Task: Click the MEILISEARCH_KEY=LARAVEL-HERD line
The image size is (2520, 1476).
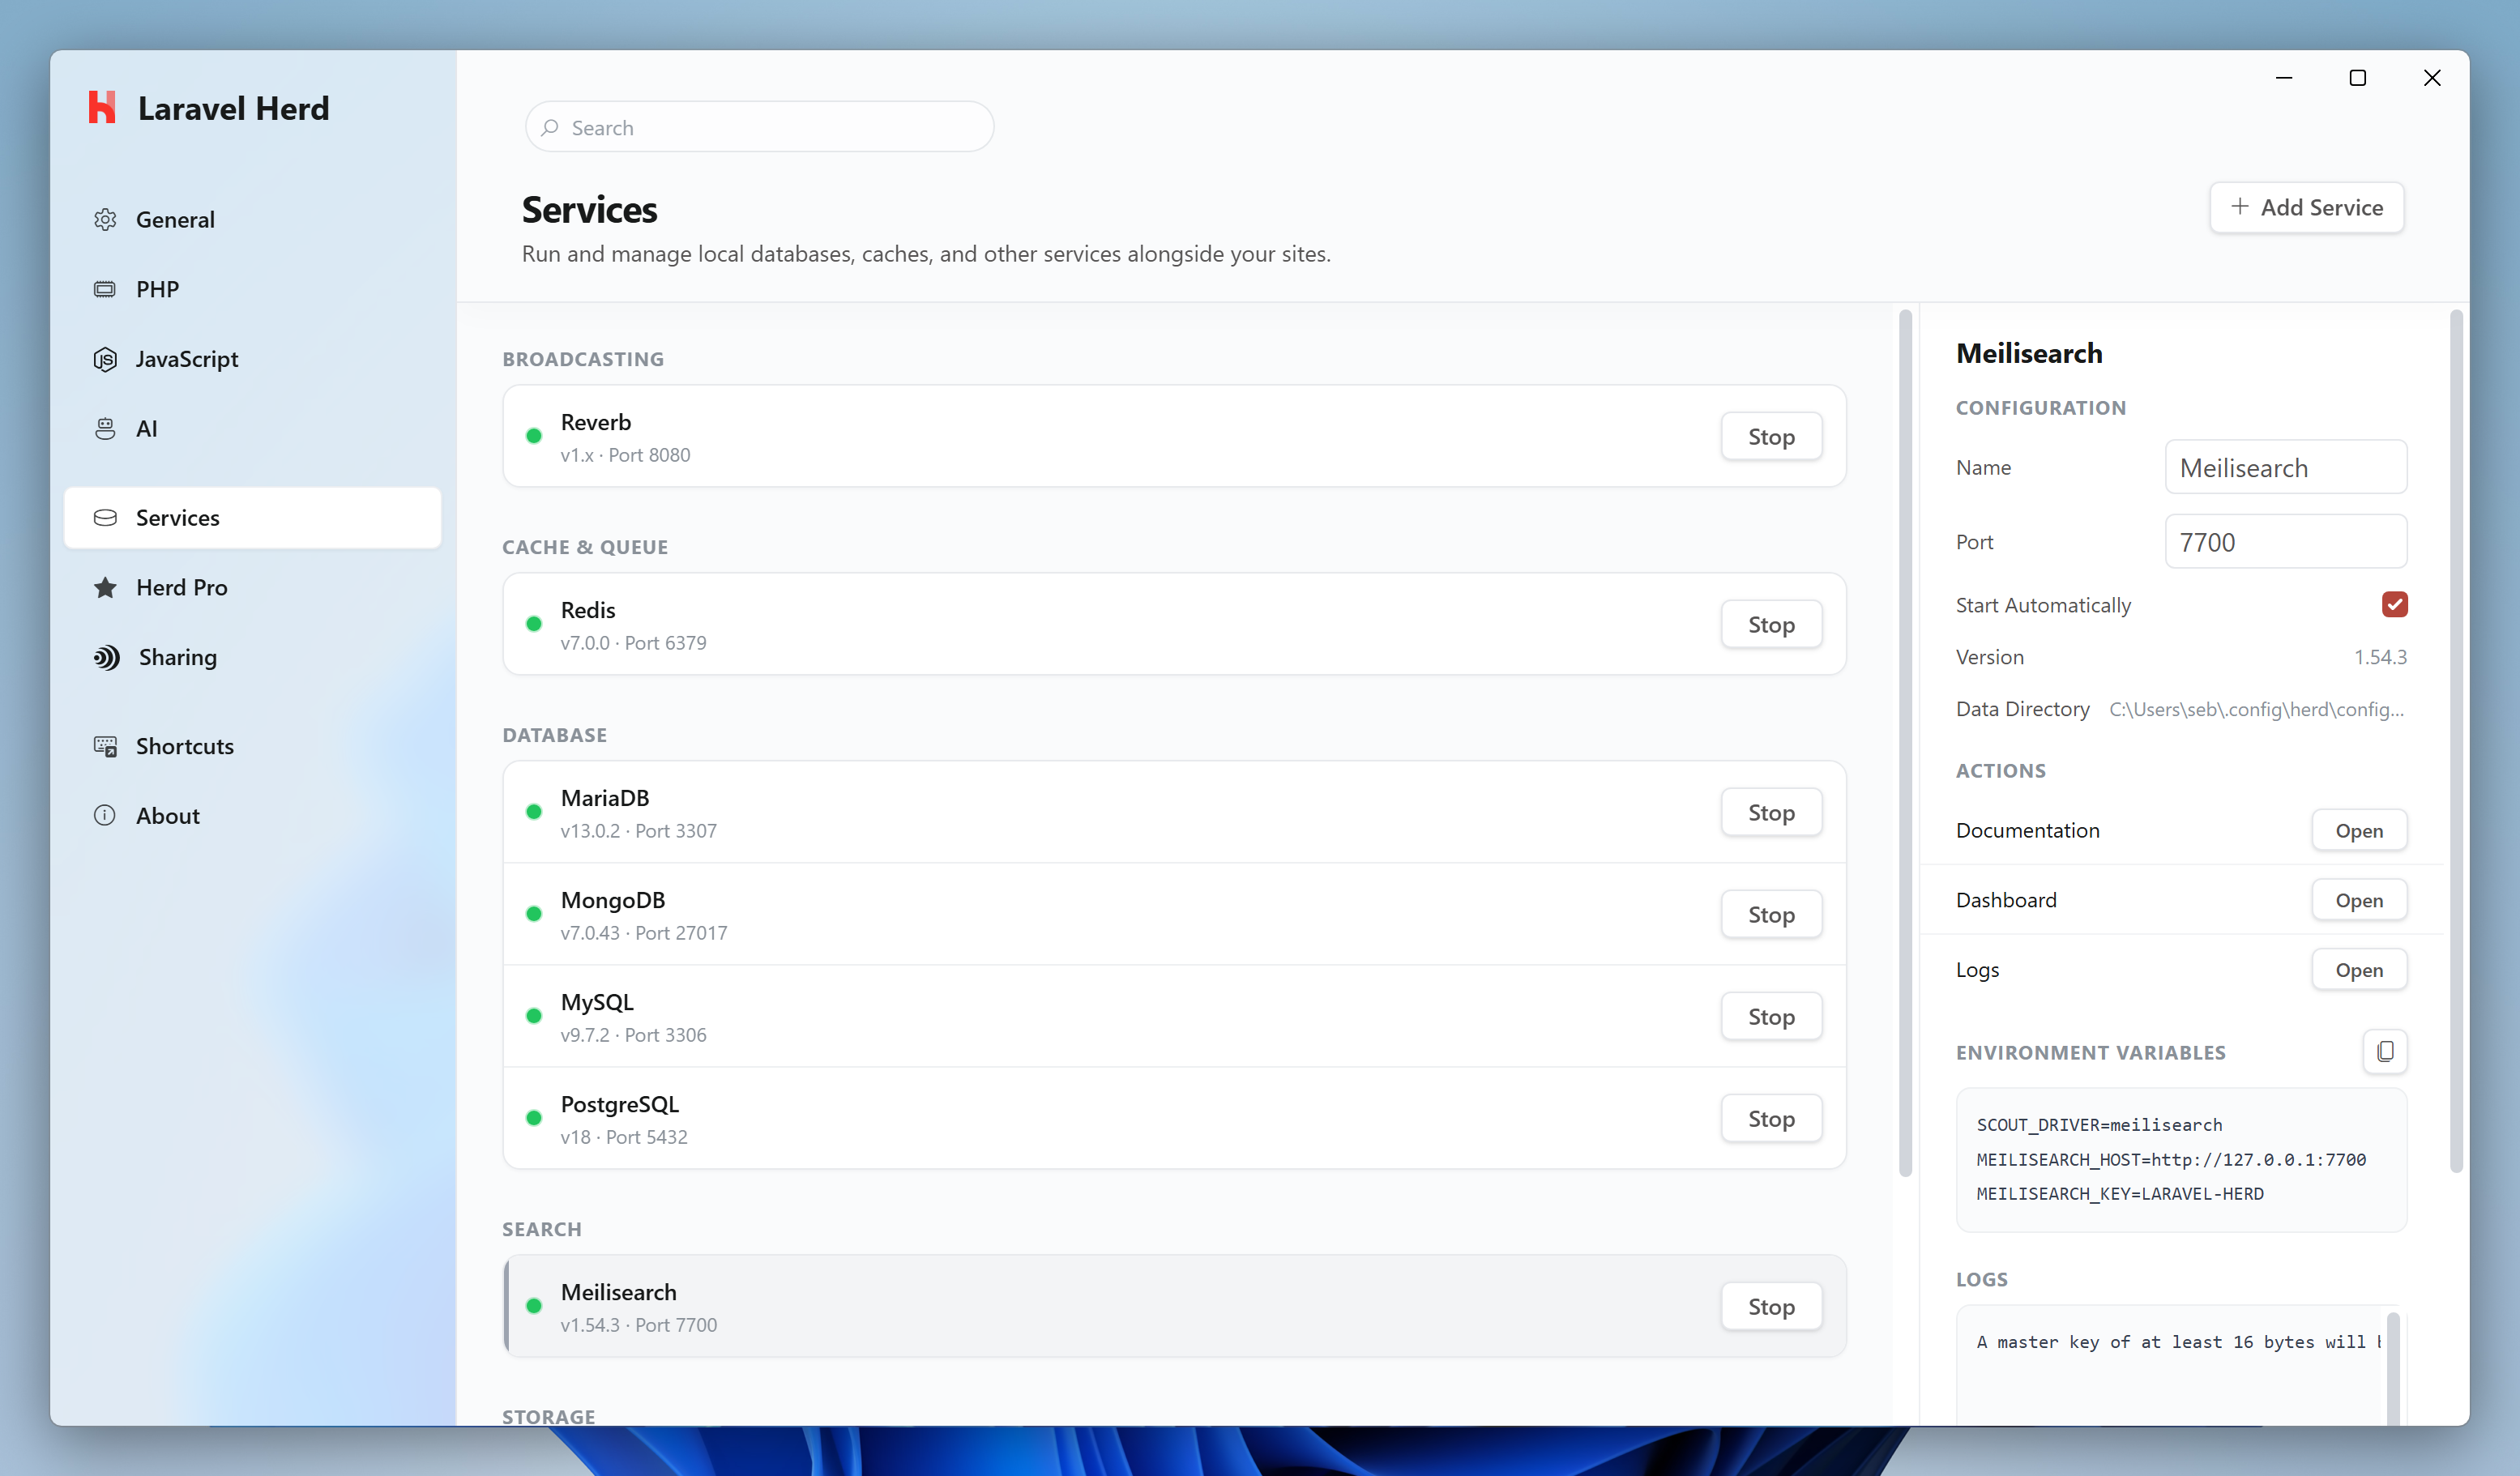Action: (x=2119, y=1194)
